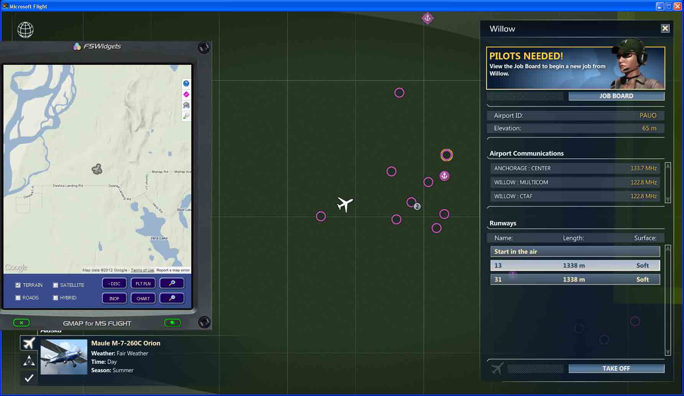Select the ANCHORAGE : CENTER frequency row
684x396 pixels.
coord(575,168)
